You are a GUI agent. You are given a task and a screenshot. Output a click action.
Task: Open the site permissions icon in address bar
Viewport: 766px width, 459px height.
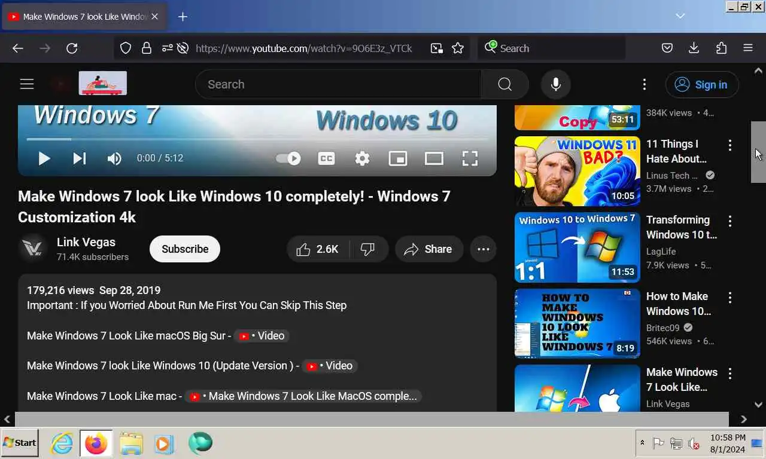[x=167, y=48]
